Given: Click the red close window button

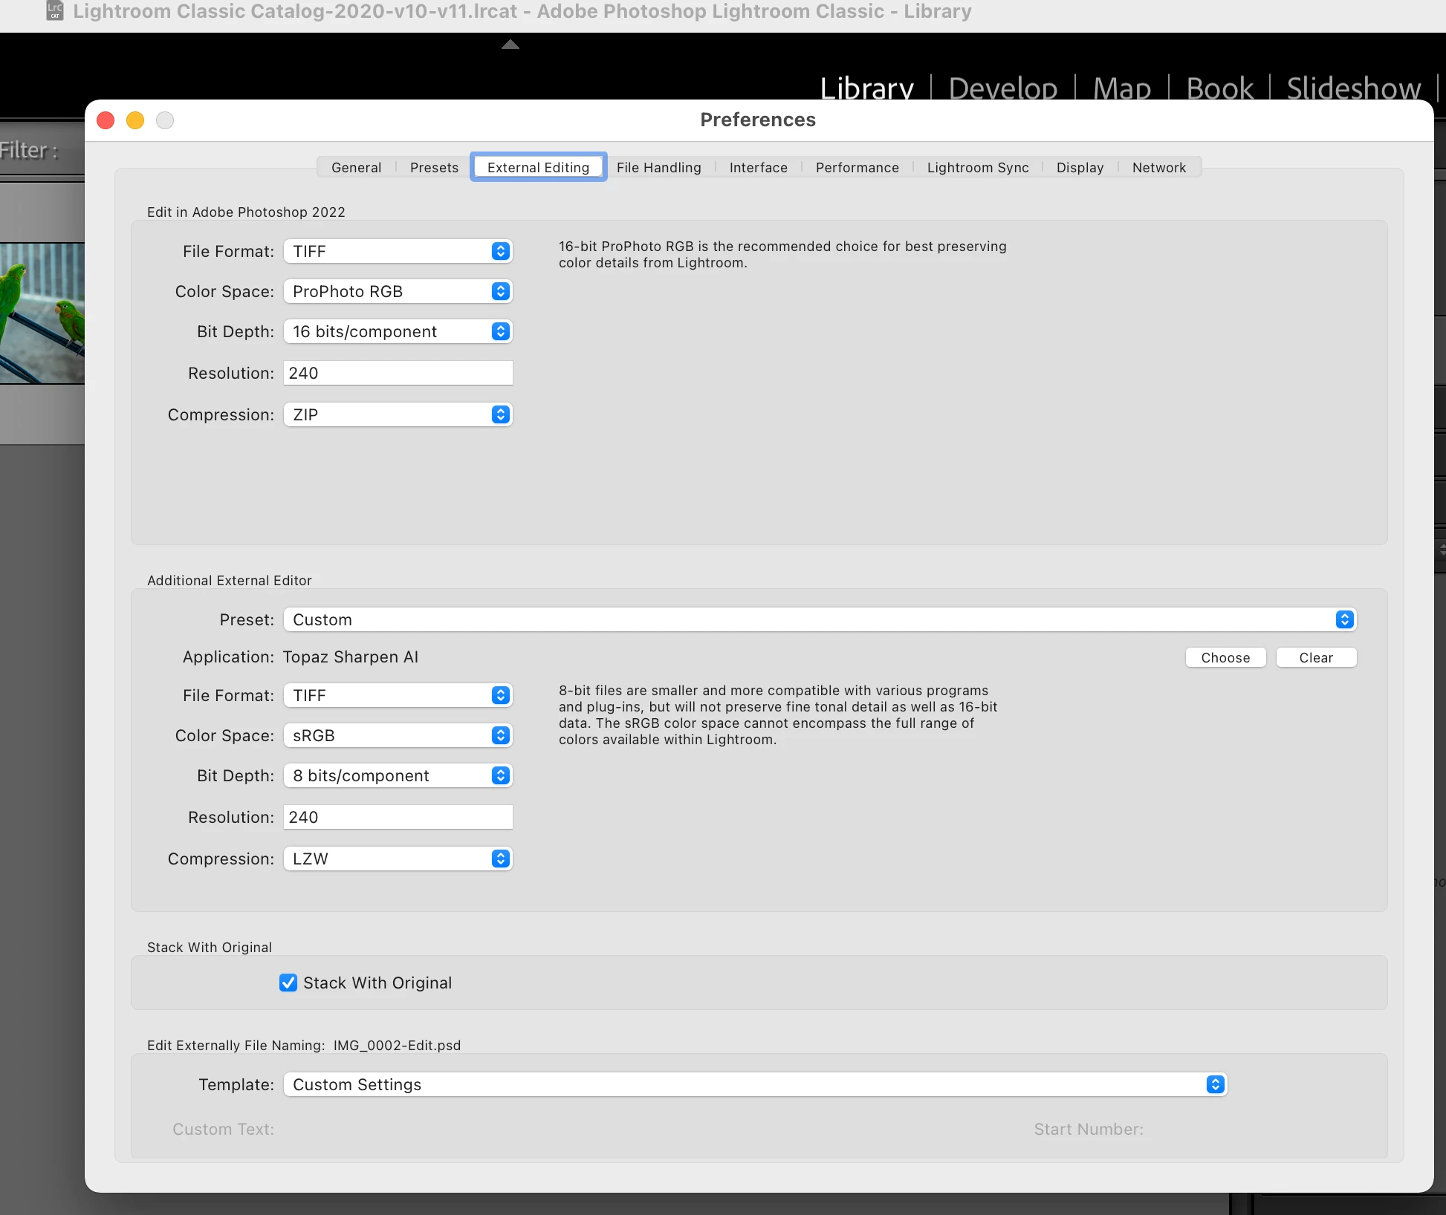Looking at the screenshot, I should pos(106,120).
